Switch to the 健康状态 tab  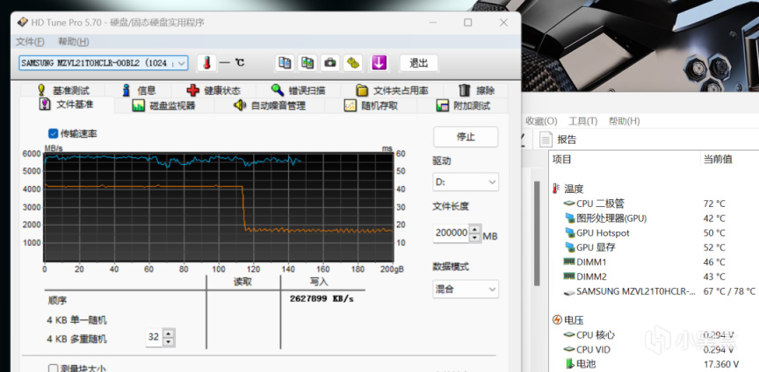[213, 90]
